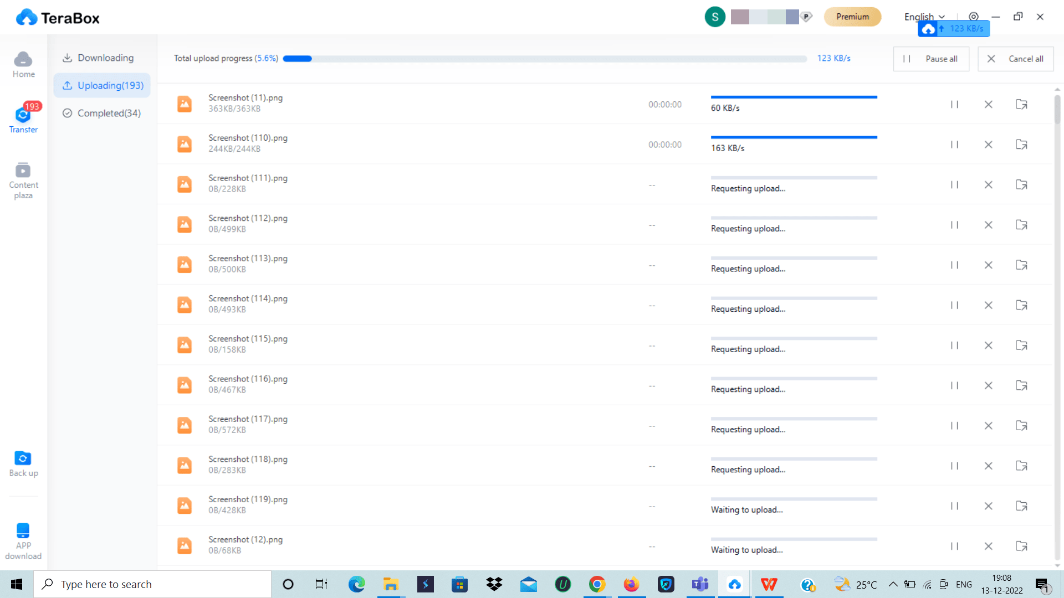Click the TeraBox home icon
This screenshot has height=598, width=1064.
pos(23,64)
